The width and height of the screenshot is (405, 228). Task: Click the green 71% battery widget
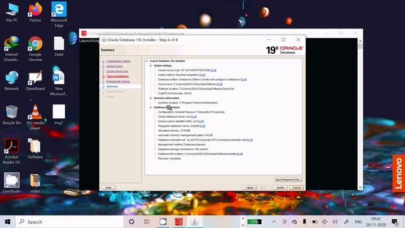(254, 222)
